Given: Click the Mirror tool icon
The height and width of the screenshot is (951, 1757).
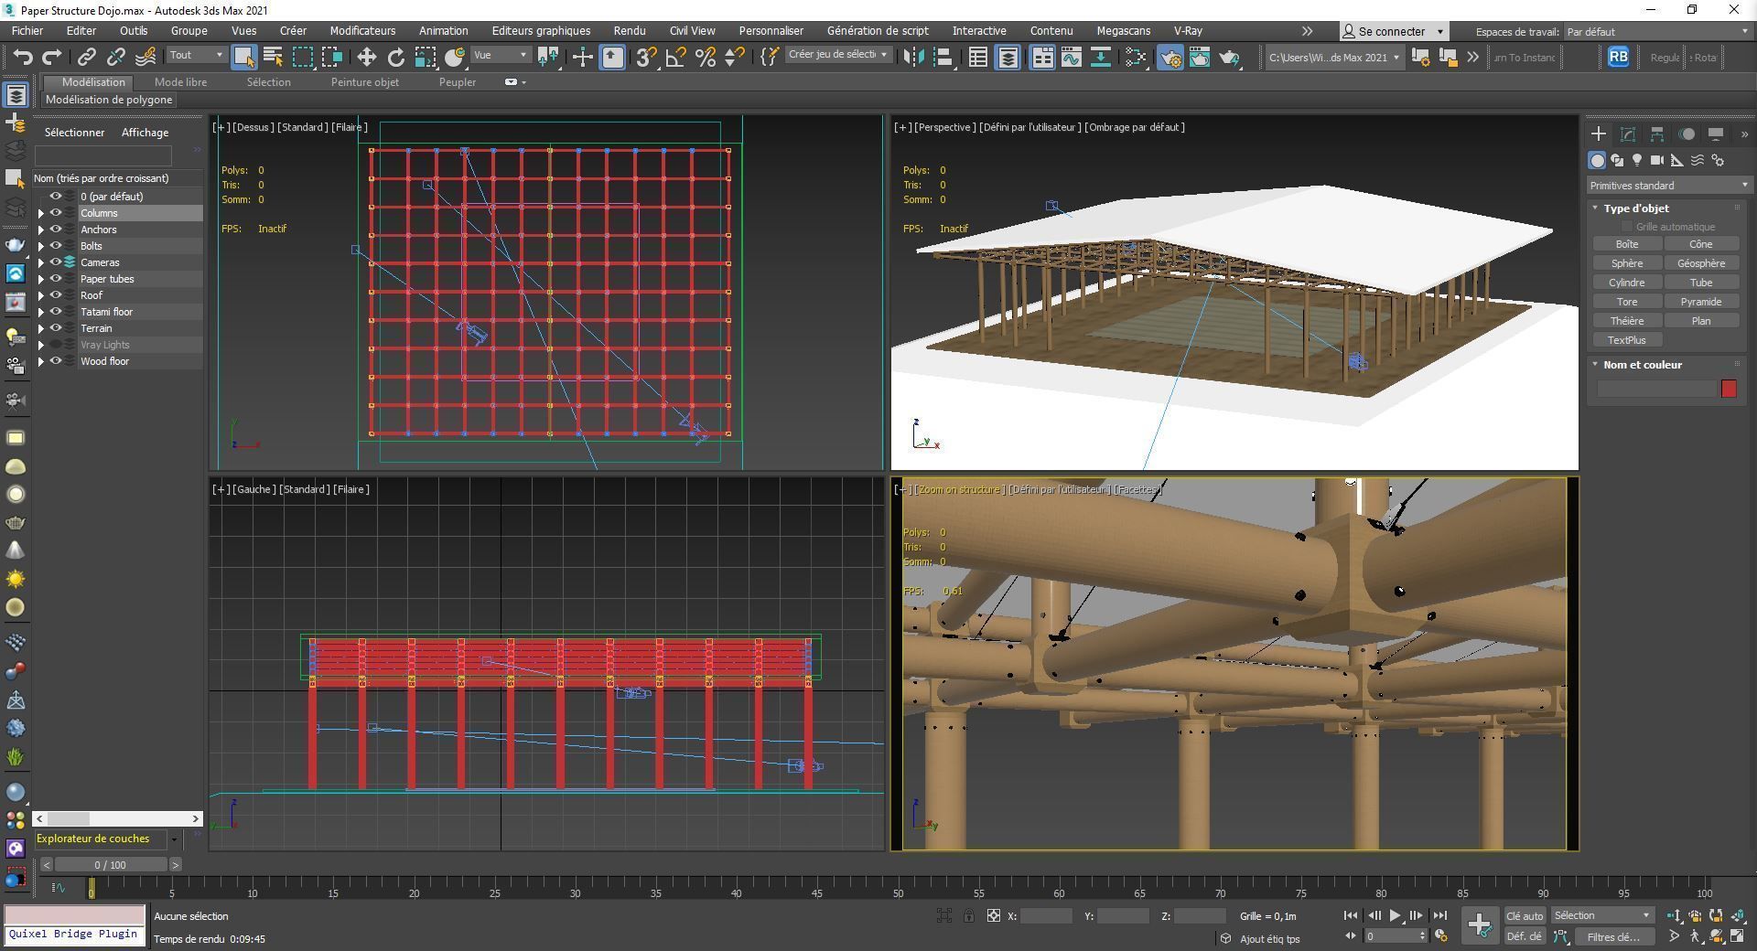Looking at the screenshot, I should [912, 57].
